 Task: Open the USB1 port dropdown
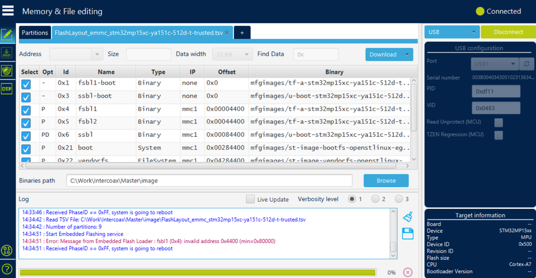495,64
